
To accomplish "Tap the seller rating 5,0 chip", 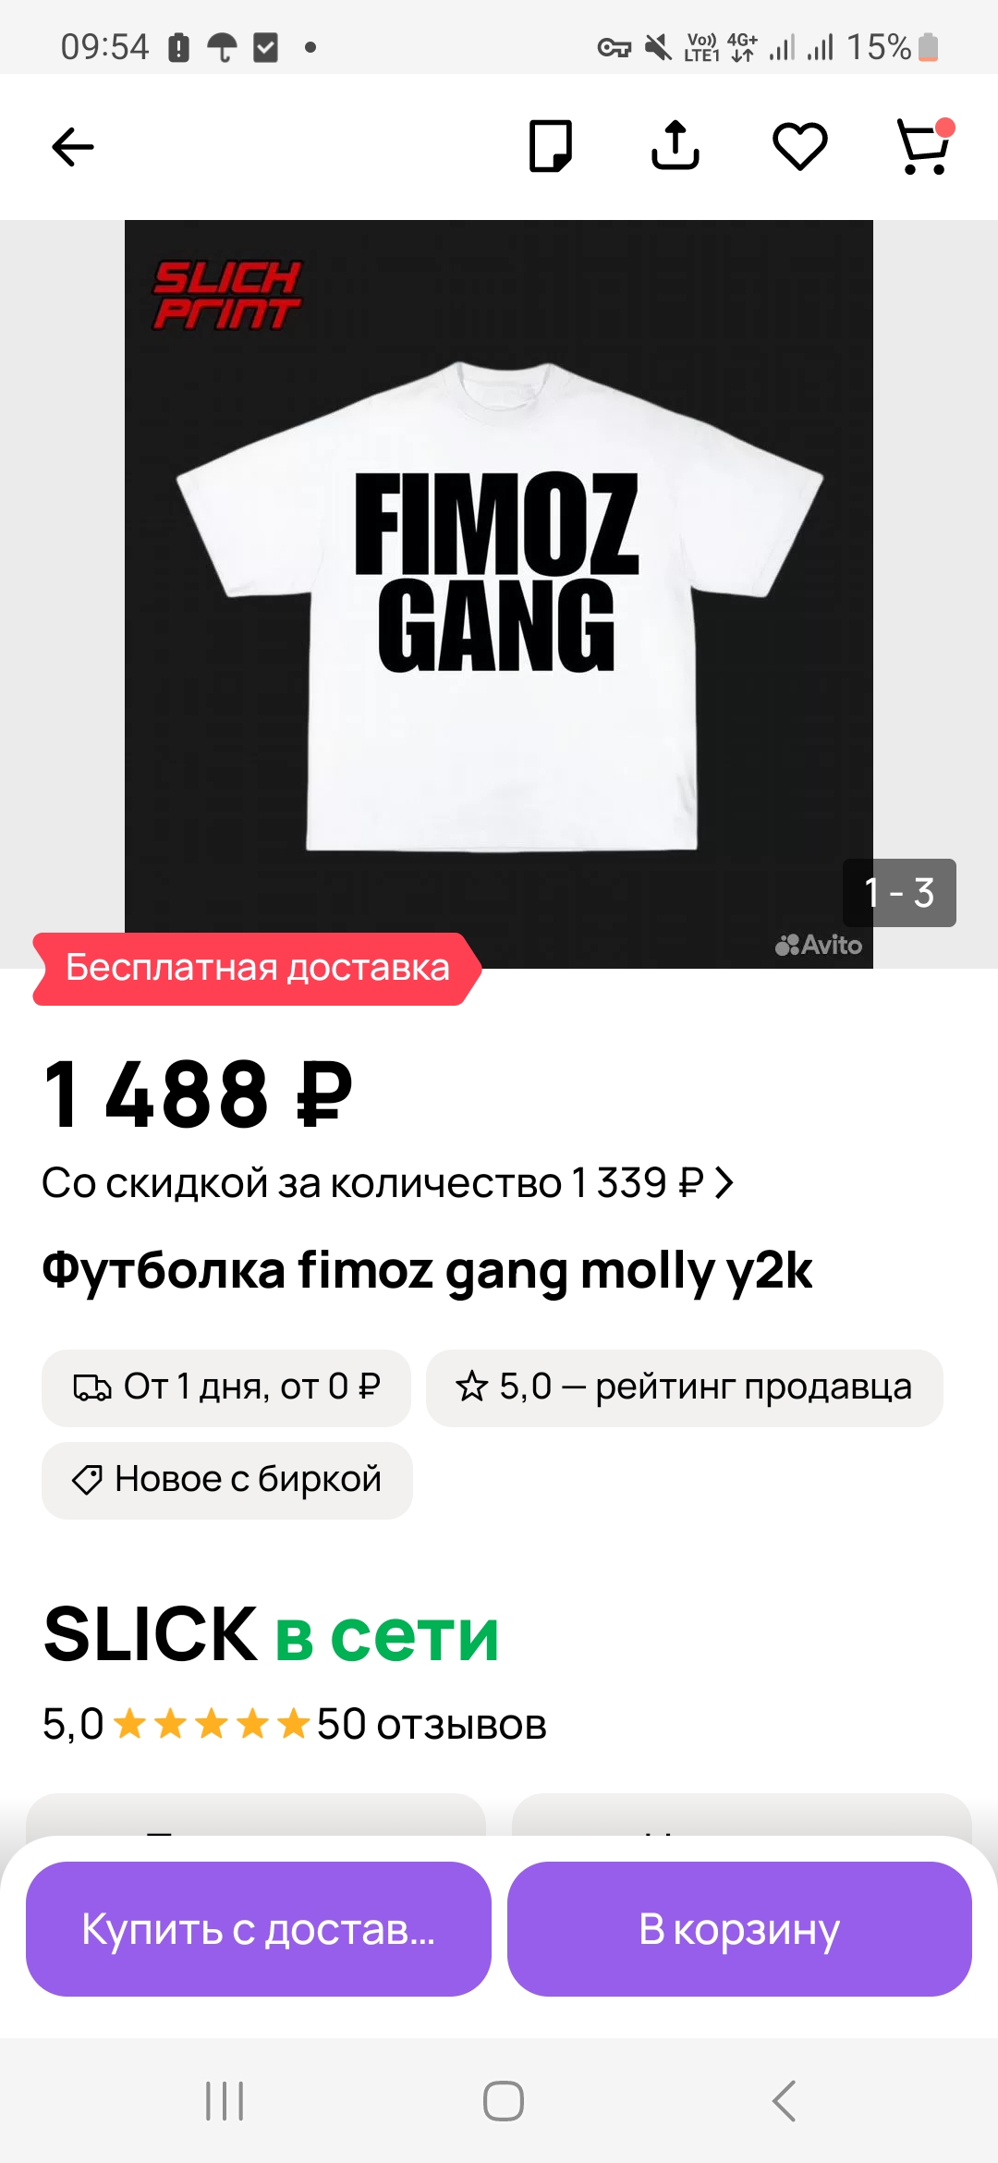I will (684, 1387).
